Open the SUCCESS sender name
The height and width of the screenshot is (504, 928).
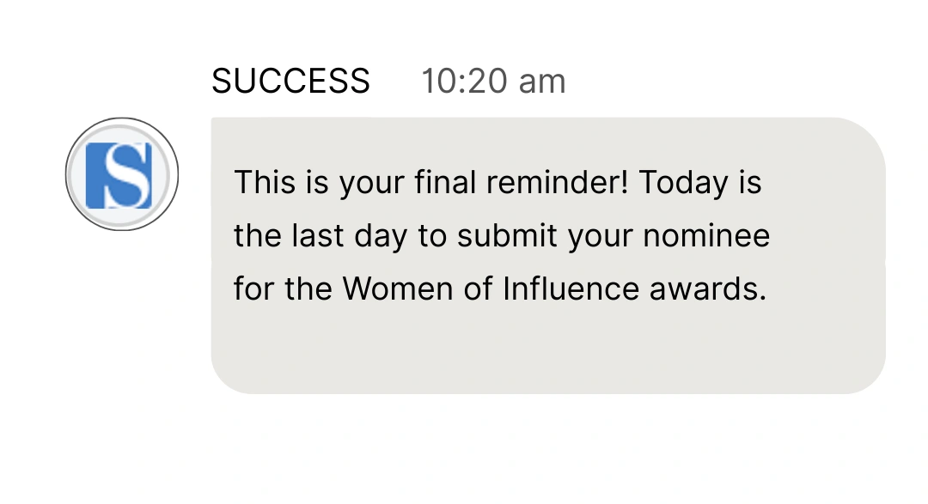[x=290, y=82]
